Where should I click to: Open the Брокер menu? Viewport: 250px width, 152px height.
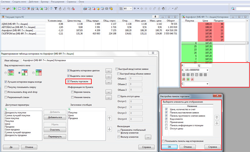[45, 1]
